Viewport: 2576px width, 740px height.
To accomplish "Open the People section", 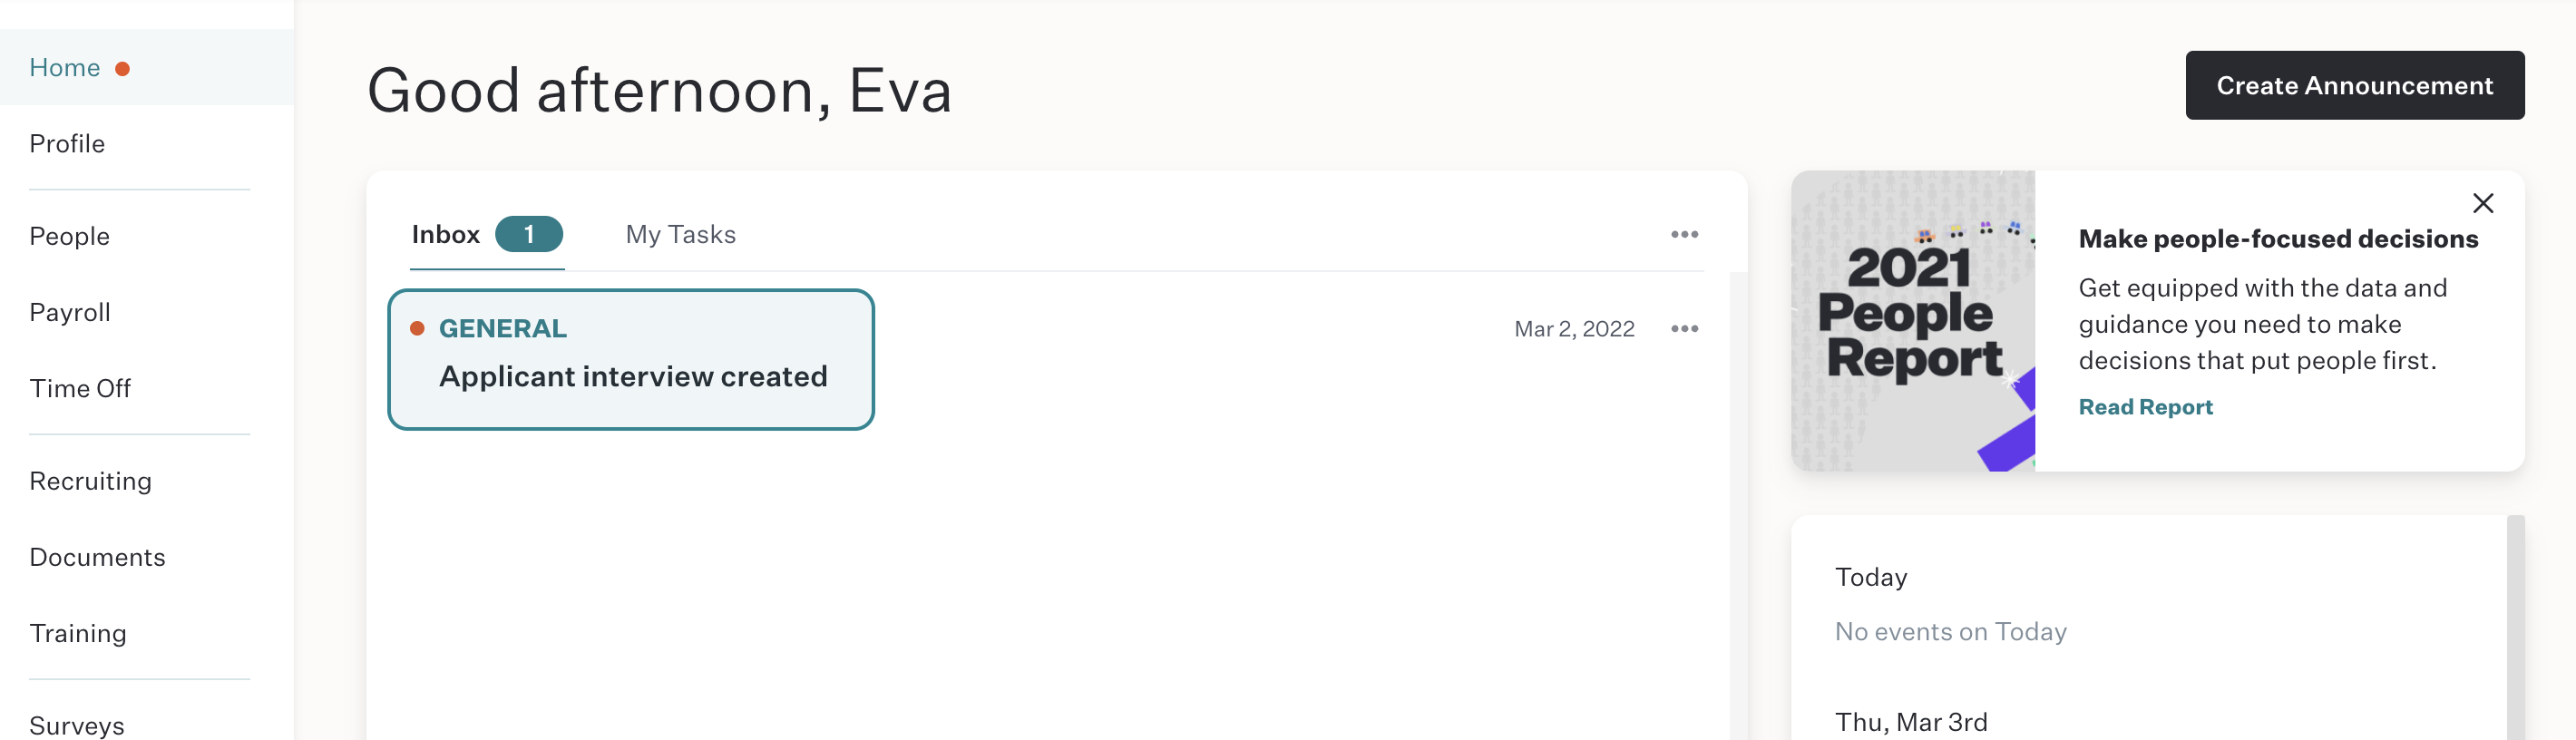I will (69, 237).
